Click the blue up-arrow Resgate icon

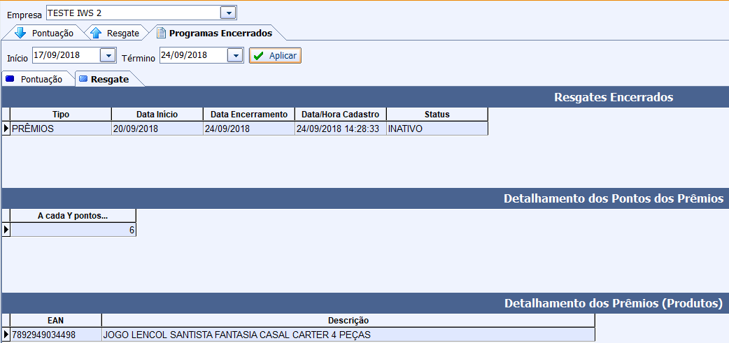(x=97, y=33)
